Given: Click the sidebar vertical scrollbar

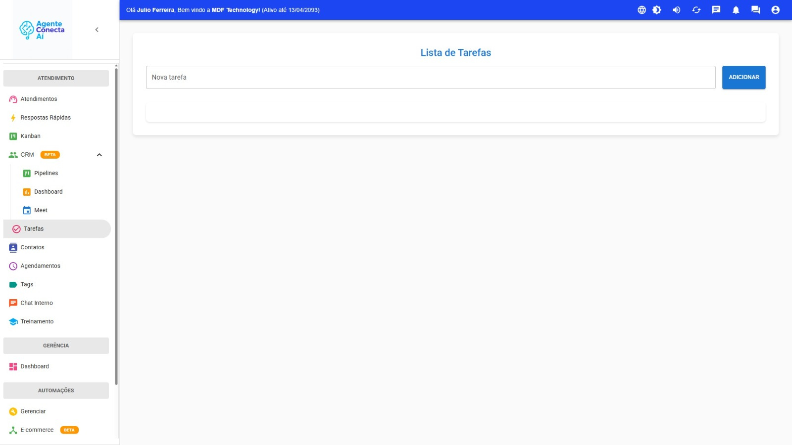Looking at the screenshot, I should click(x=116, y=225).
